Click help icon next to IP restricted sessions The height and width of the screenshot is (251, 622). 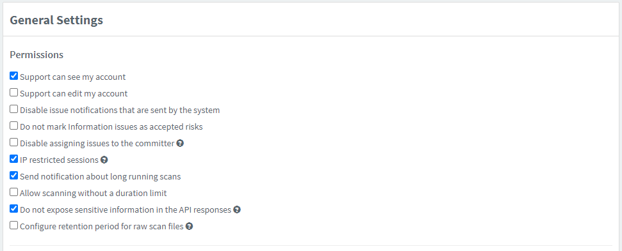point(104,160)
